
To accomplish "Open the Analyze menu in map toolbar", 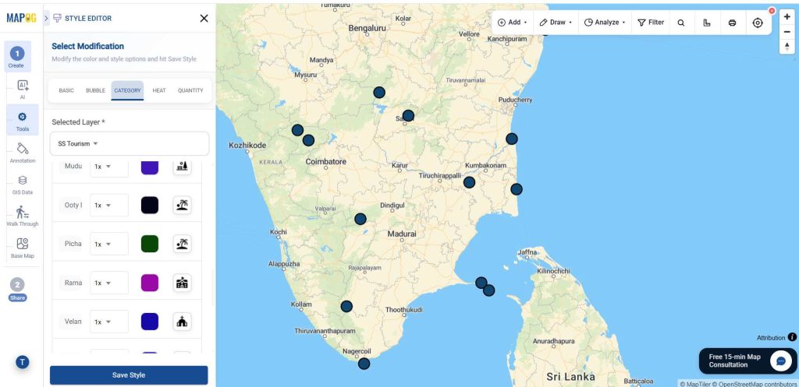I will tap(605, 23).
